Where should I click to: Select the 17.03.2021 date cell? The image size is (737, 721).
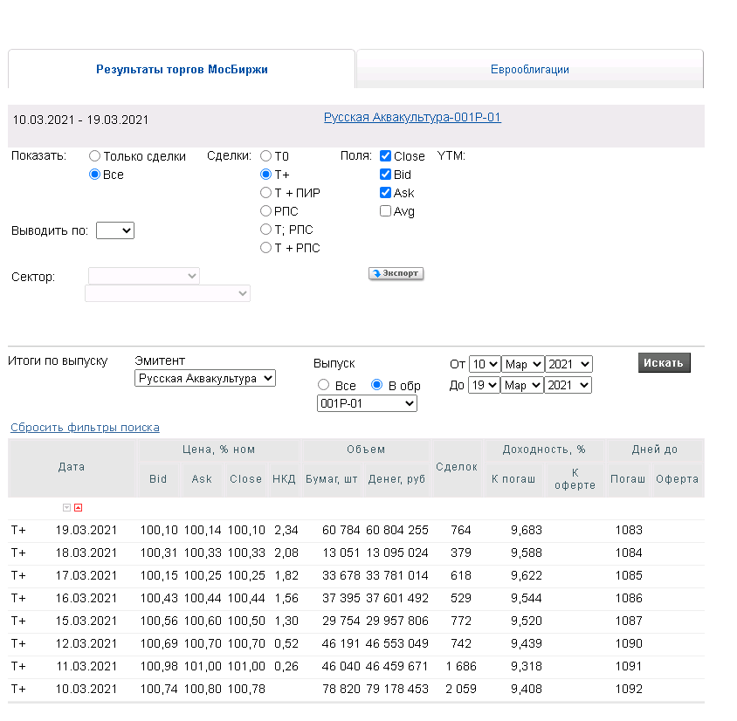click(86, 575)
